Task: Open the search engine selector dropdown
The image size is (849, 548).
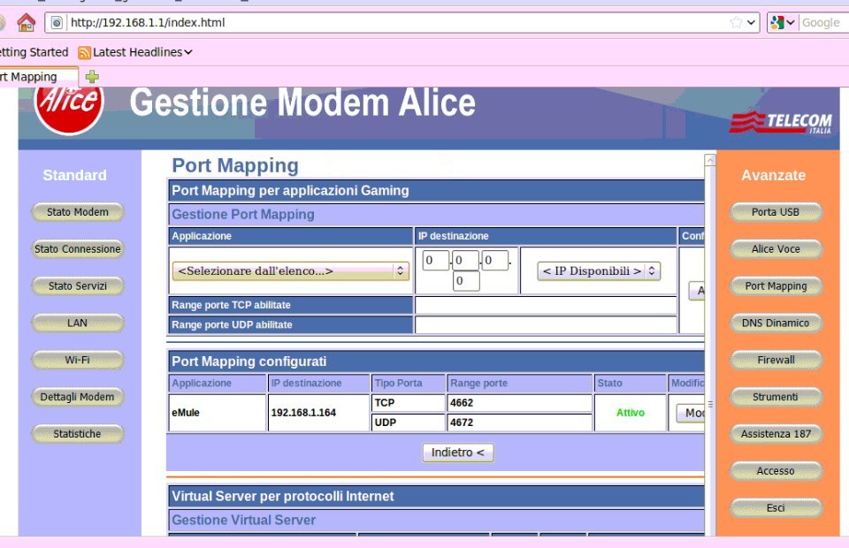Action: pos(783,22)
